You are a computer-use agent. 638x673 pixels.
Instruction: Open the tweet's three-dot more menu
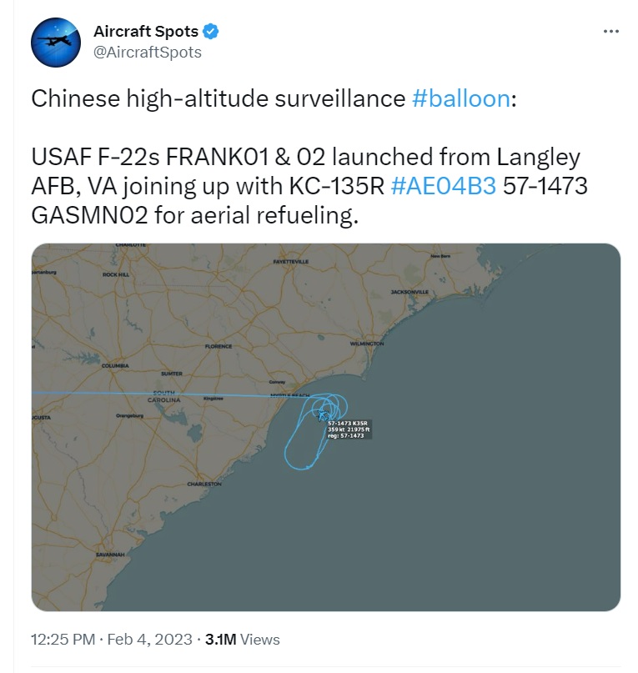(x=611, y=32)
